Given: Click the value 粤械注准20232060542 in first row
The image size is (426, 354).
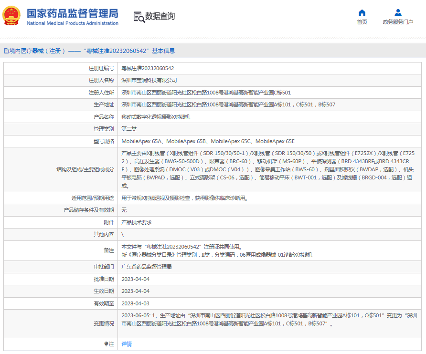Looking at the screenshot, I should [x=148, y=68].
